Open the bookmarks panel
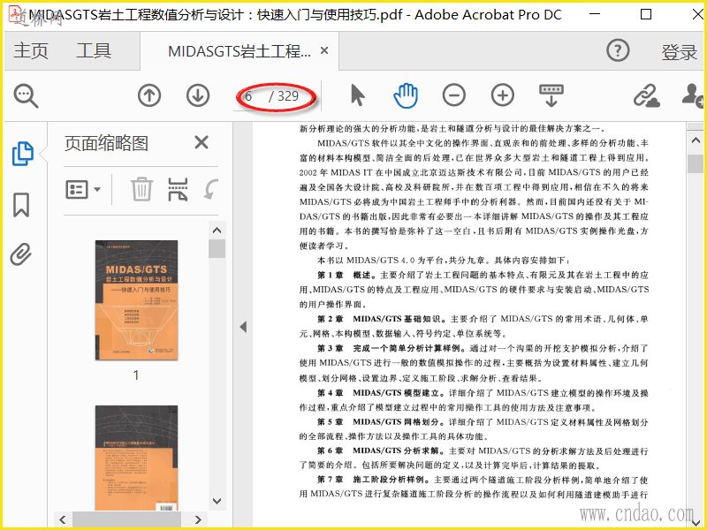 [21, 205]
